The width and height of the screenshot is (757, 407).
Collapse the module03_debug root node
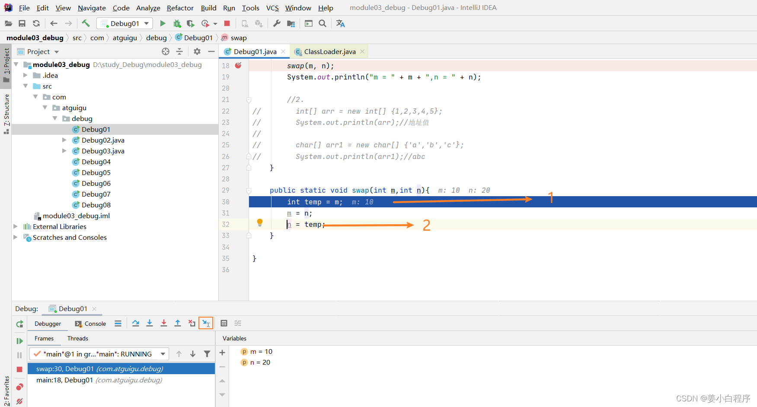(16, 64)
